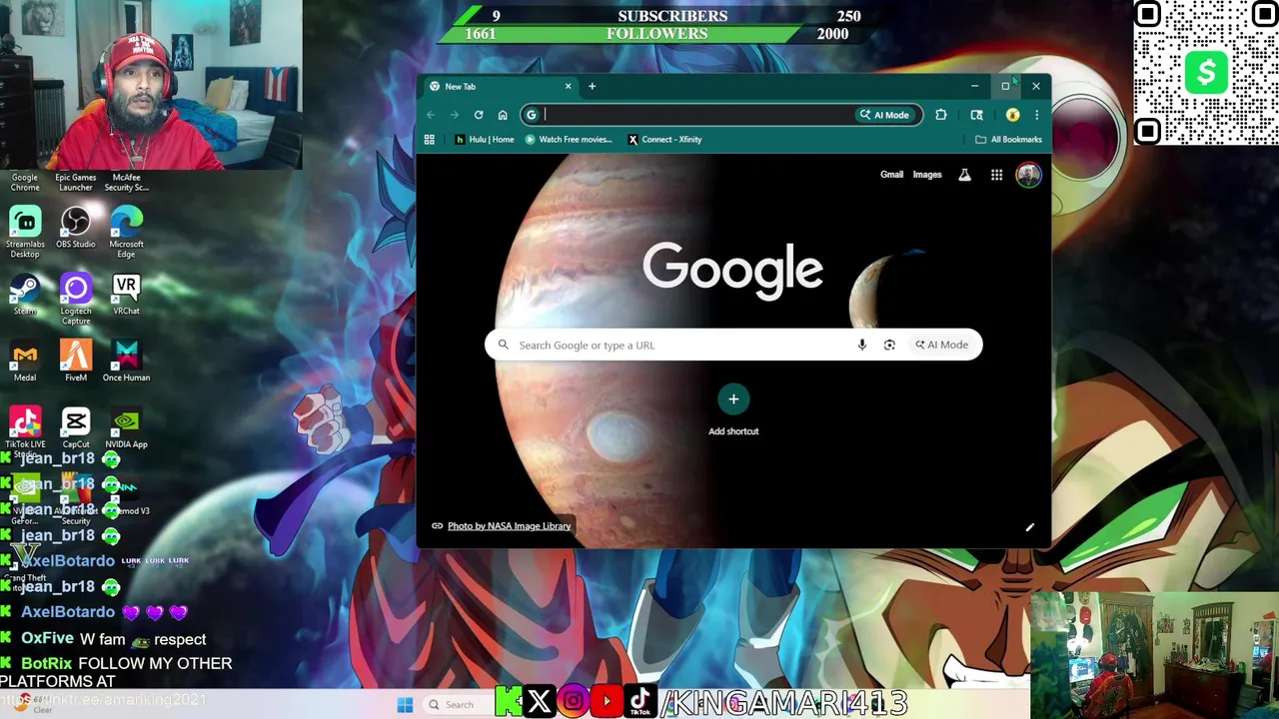Close the New Tab tab

point(568,86)
